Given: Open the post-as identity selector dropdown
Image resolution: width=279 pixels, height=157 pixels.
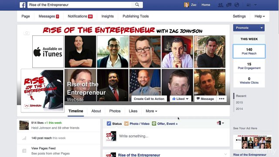Looking at the screenshot, I should click(220, 123).
